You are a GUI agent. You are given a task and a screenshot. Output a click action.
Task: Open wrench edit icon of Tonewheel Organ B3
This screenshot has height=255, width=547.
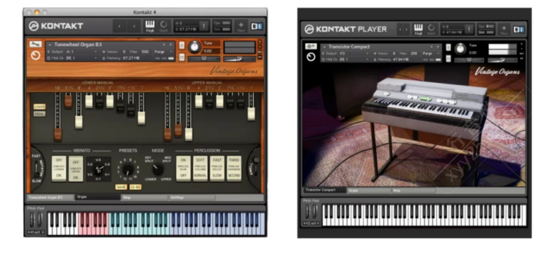coord(36,44)
